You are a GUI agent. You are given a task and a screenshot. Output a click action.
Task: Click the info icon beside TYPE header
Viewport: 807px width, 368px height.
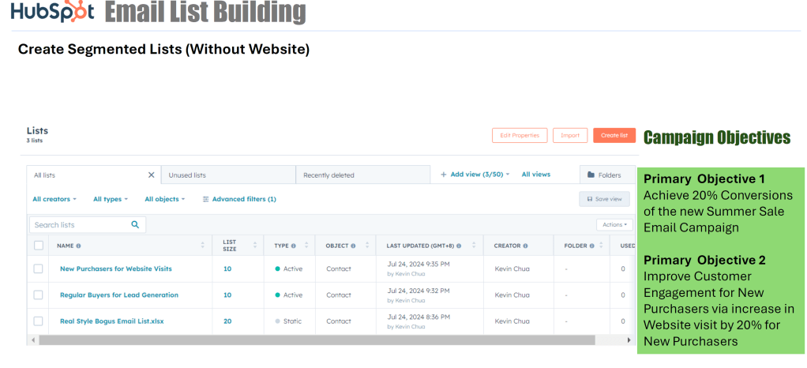[x=294, y=246]
